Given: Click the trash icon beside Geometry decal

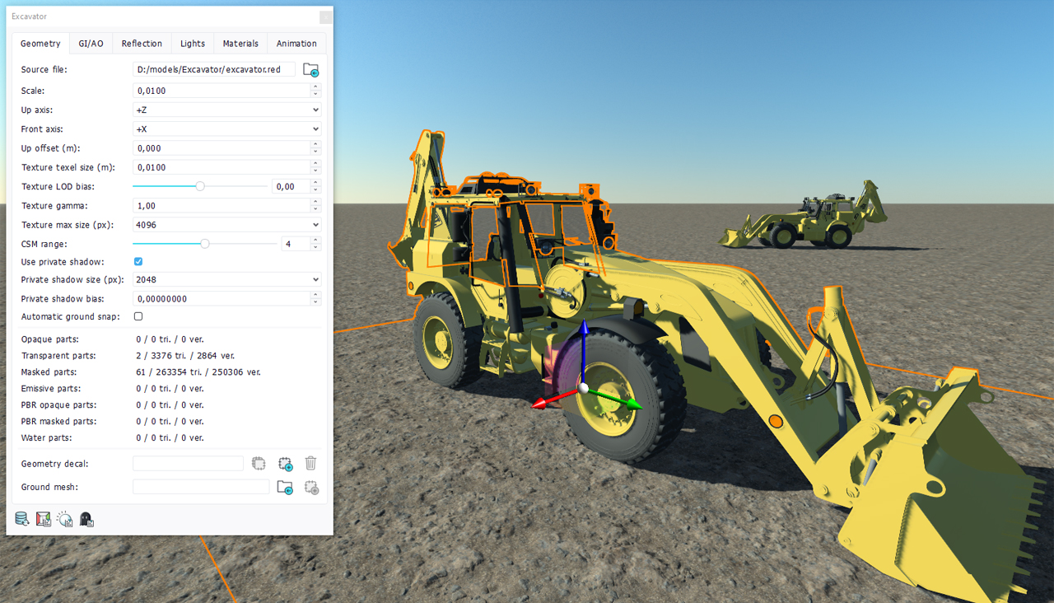Looking at the screenshot, I should [310, 464].
